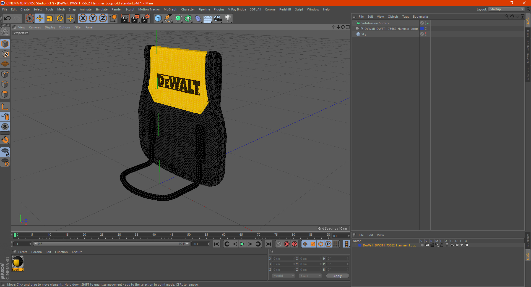Add a Floor environment object
Image resolution: width=531 pixels, height=287 pixels.
pyautogui.click(x=208, y=18)
